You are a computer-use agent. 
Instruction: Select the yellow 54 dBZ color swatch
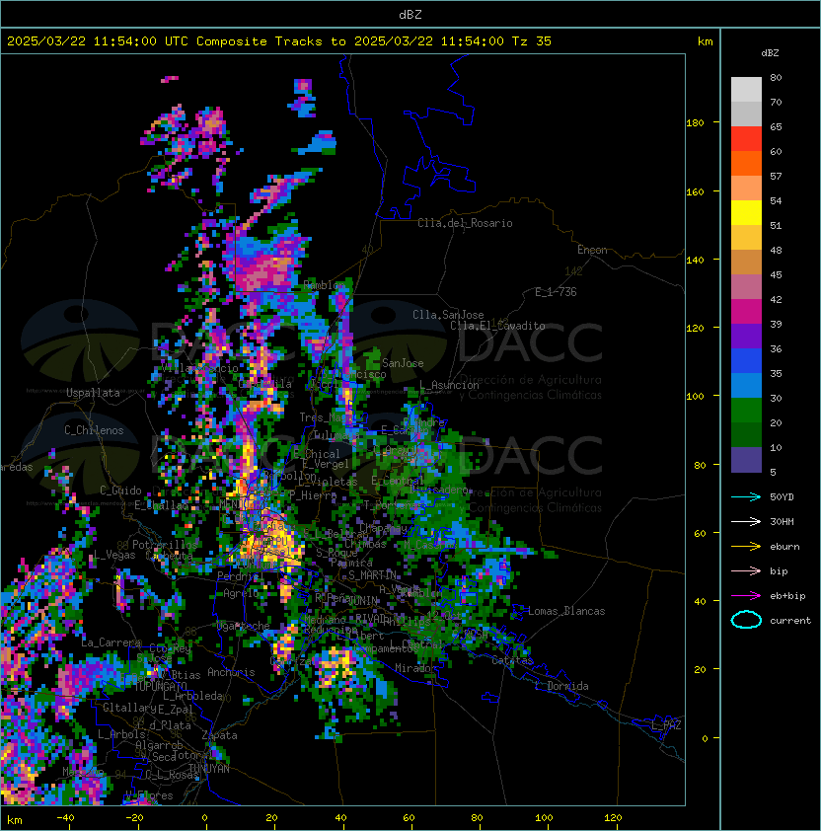pyautogui.click(x=746, y=213)
